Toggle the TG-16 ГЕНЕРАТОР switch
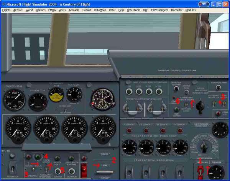Image resolution: width=230 pixels, height=181 pixels. click(x=13, y=168)
